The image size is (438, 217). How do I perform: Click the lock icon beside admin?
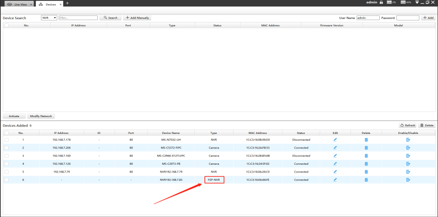tap(381, 2)
